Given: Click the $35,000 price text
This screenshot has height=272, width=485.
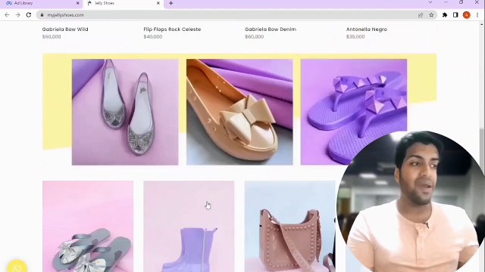Looking at the screenshot, I should click(355, 37).
